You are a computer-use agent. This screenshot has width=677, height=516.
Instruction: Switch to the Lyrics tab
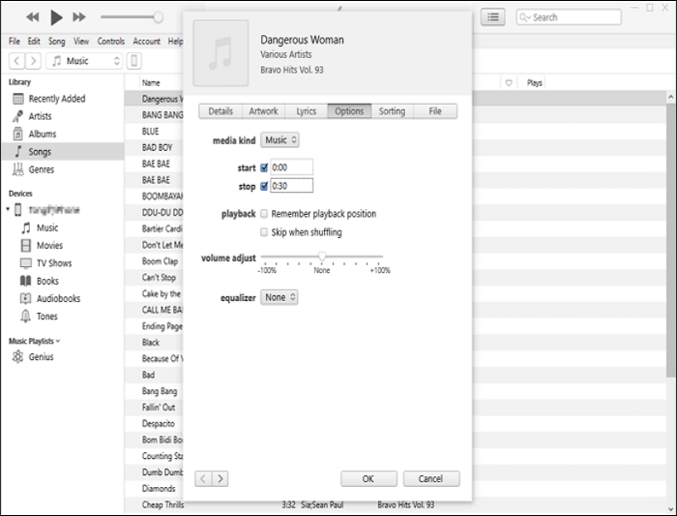[306, 111]
